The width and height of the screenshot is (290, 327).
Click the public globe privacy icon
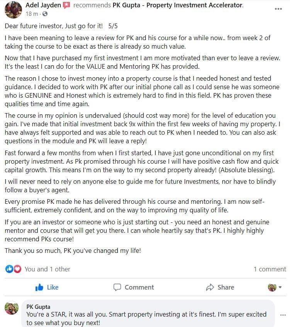pyautogui.click(x=44, y=14)
